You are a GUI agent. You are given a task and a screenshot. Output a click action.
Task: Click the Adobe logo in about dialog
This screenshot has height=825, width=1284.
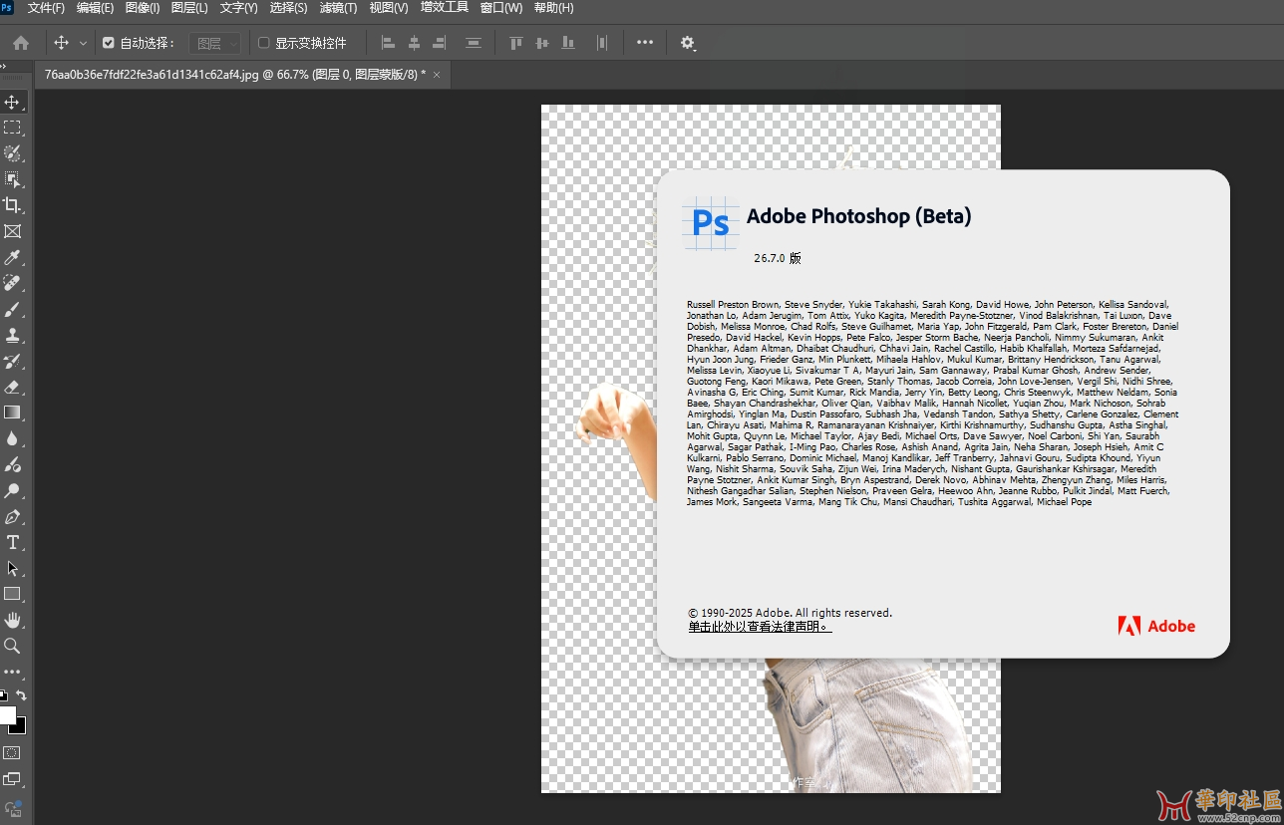click(1156, 626)
